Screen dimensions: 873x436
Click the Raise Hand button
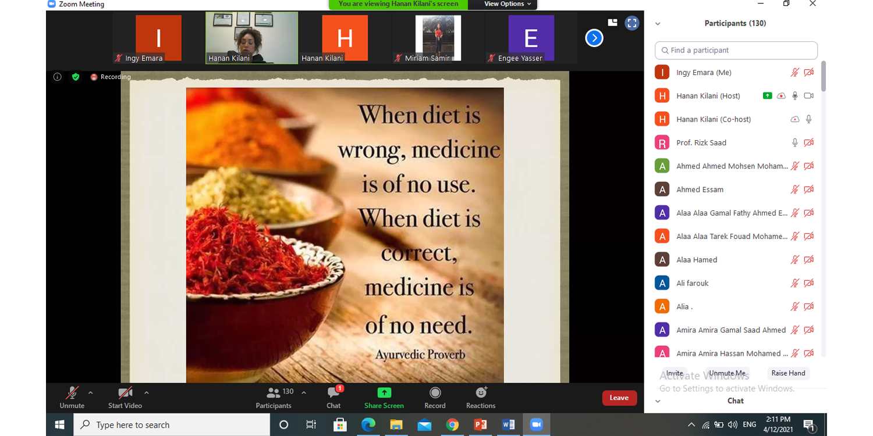[x=788, y=373]
